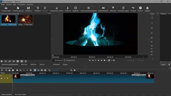
Task: Skip to the next point in player
Action: 102,61
